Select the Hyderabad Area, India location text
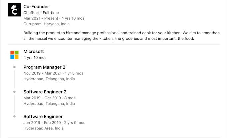This screenshot has height=138, width=227. tap(44, 128)
